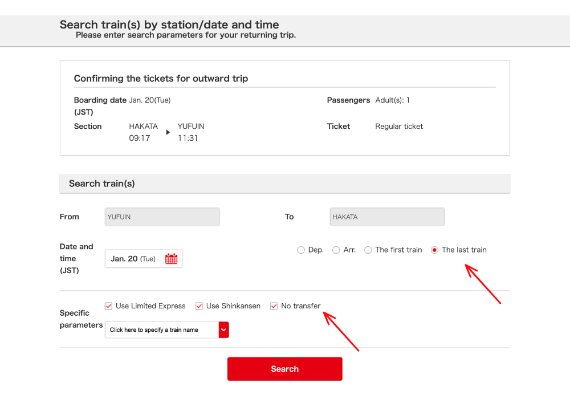The width and height of the screenshot is (570, 399).
Task: Click the To field showing HAKATA
Action: [x=387, y=217]
